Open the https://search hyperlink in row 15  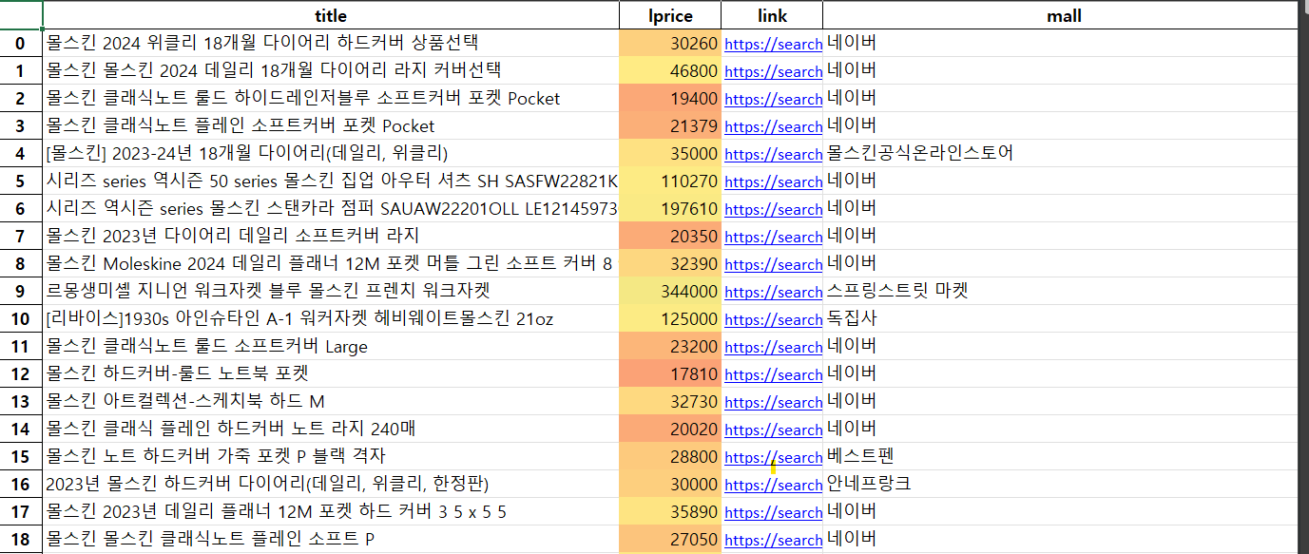772,457
